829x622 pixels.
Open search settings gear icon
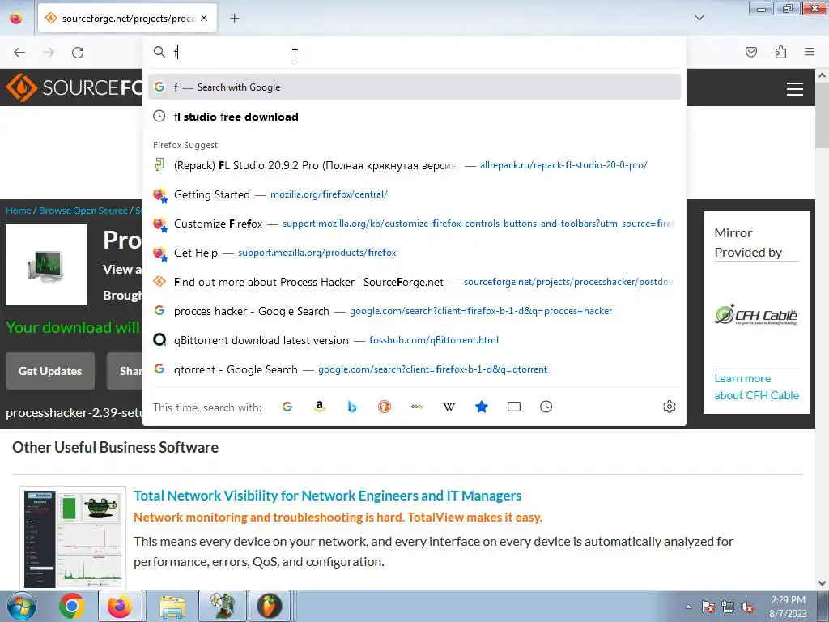[670, 407]
